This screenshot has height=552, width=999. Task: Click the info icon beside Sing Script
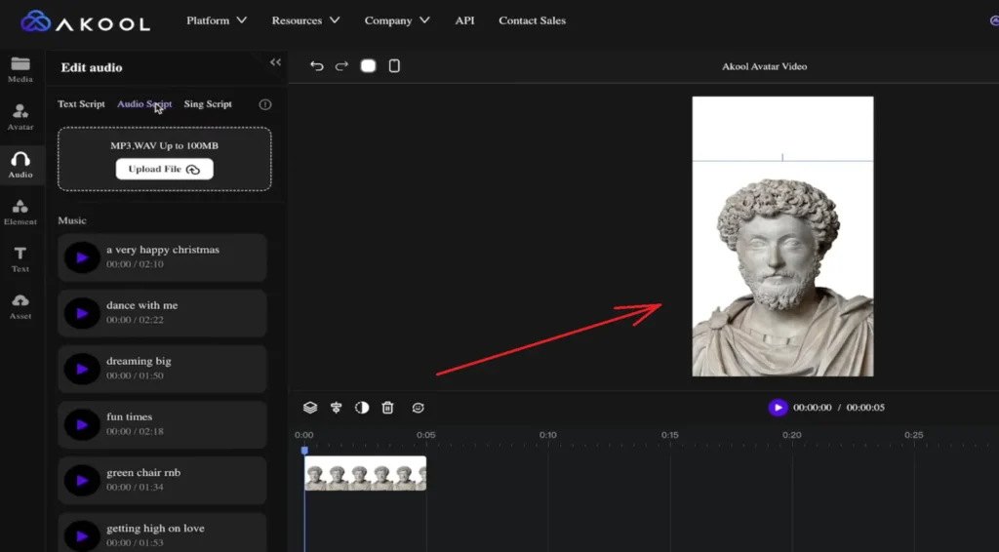pyautogui.click(x=265, y=104)
